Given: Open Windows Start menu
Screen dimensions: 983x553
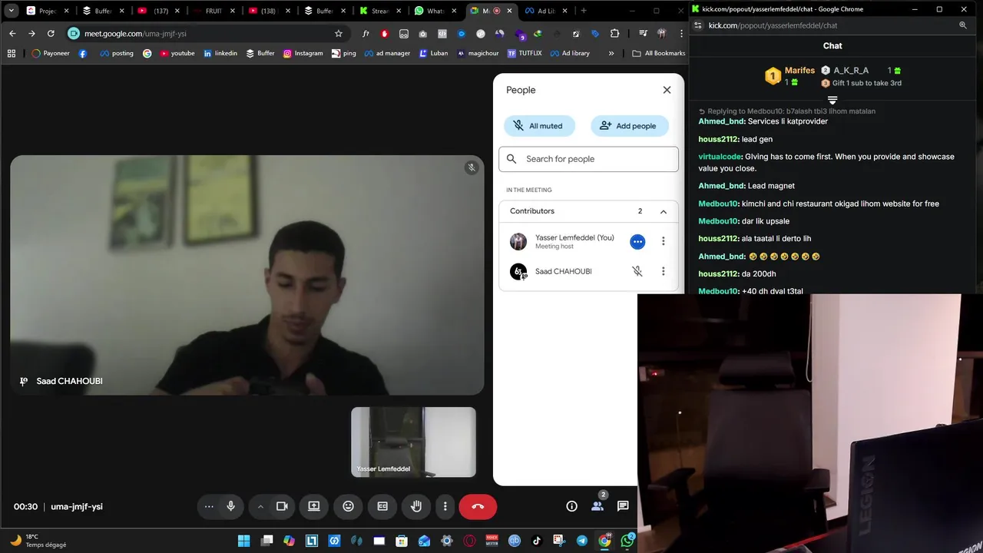Looking at the screenshot, I should (x=243, y=541).
